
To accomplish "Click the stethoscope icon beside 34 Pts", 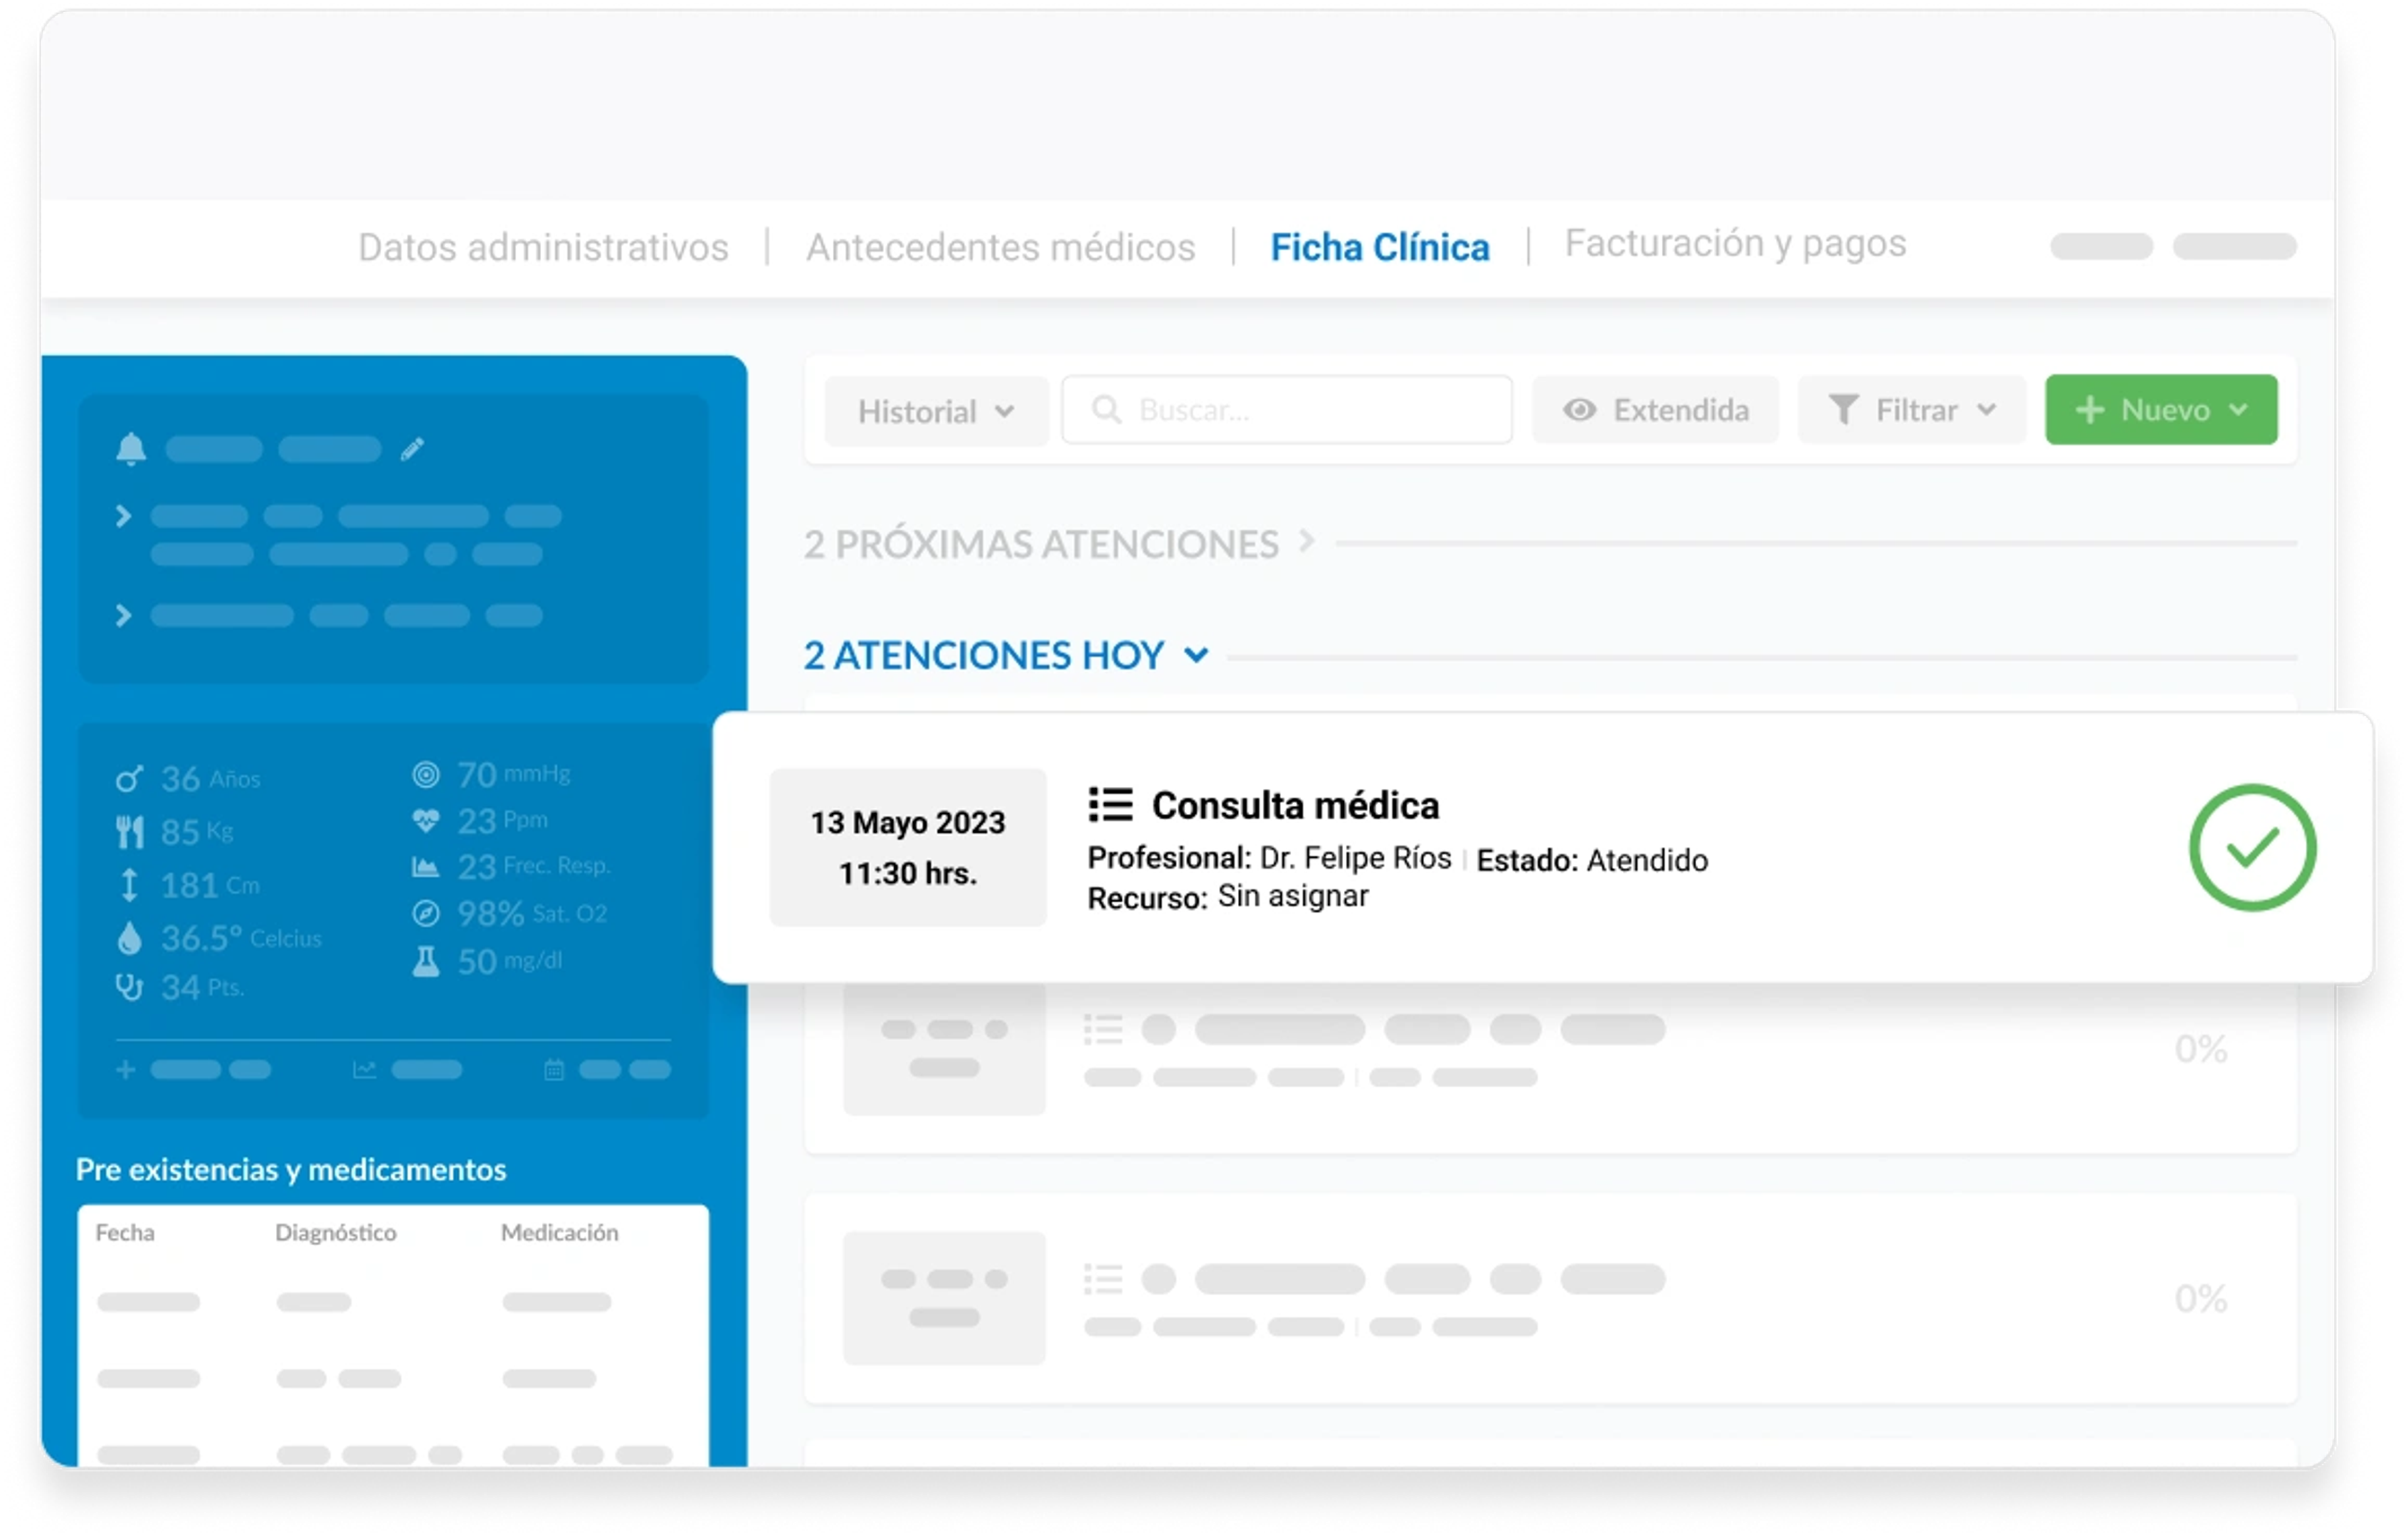I will click(x=129, y=988).
